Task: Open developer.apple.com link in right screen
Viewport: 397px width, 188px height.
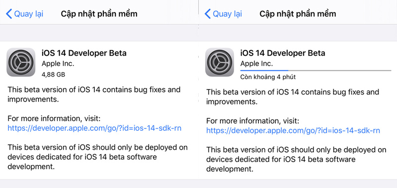Action: click(293, 130)
